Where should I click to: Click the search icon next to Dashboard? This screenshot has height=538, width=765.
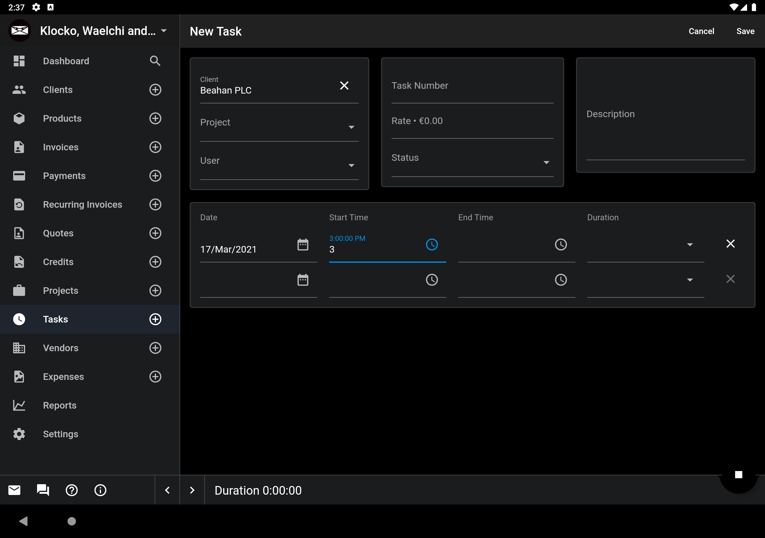pyautogui.click(x=155, y=61)
